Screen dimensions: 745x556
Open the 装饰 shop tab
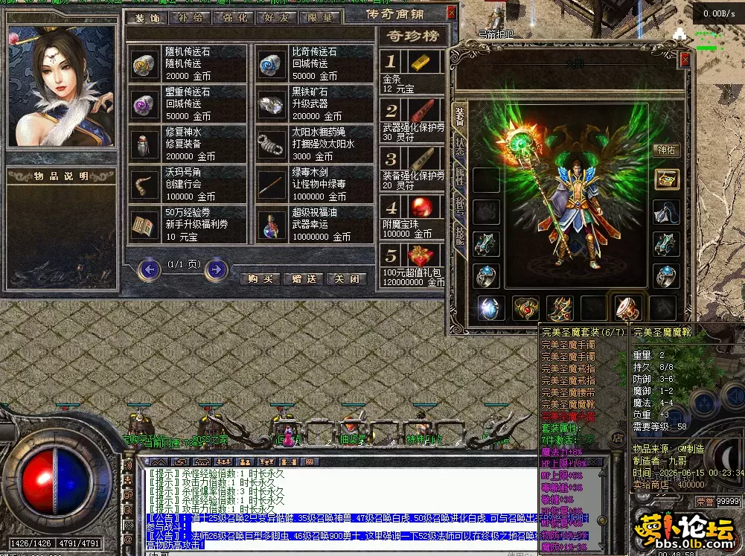point(147,18)
